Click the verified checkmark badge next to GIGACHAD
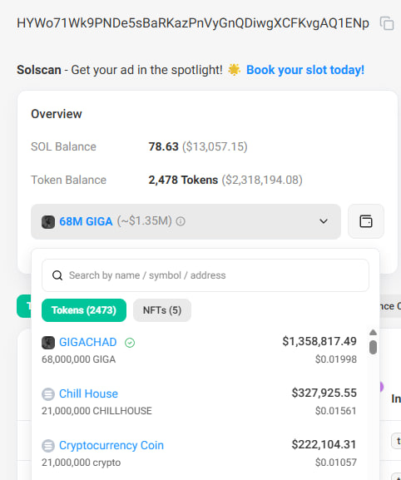401x480 pixels. [130, 343]
